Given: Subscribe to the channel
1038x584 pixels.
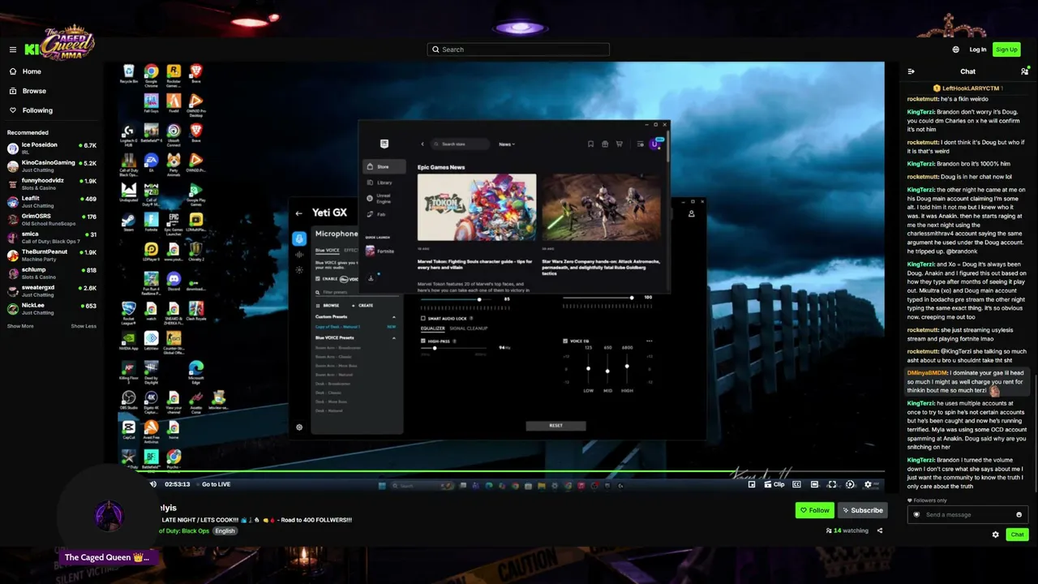Looking at the screenshot, I should [x=862, y=510].
